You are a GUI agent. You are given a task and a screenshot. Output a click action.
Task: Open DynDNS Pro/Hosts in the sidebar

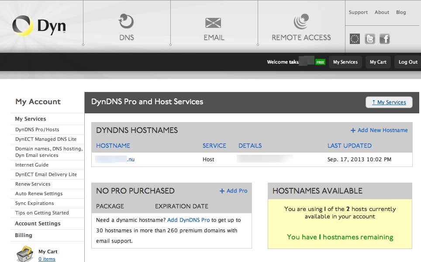[37, 129]
